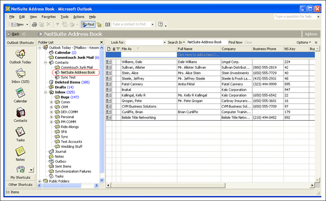Click the Forward navigation arrow
The height and width of the screenshot is (201, 326).
(x=24, y=34)
